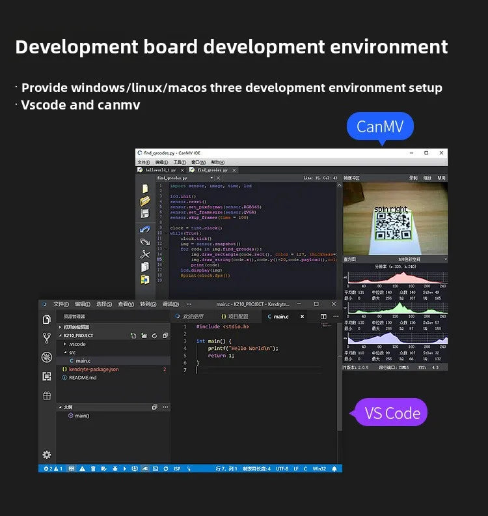
Task: Click 行 7, 列 1 cursor position
Action: 226,468
